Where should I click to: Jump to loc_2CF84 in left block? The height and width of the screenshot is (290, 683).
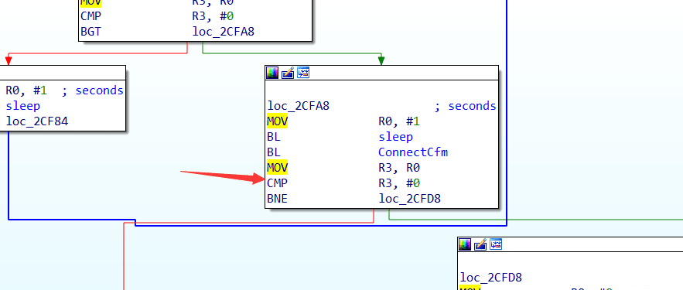point(37,121)
